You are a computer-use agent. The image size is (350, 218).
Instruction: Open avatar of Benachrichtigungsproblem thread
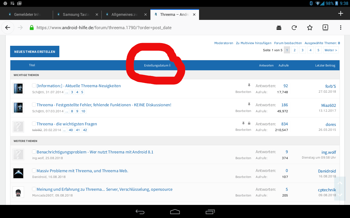[x=18, y=155]
